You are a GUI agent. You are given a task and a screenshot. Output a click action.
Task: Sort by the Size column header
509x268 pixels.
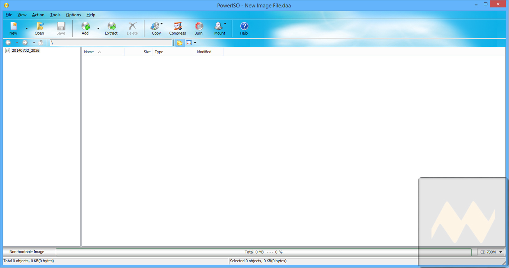[139, 52]
